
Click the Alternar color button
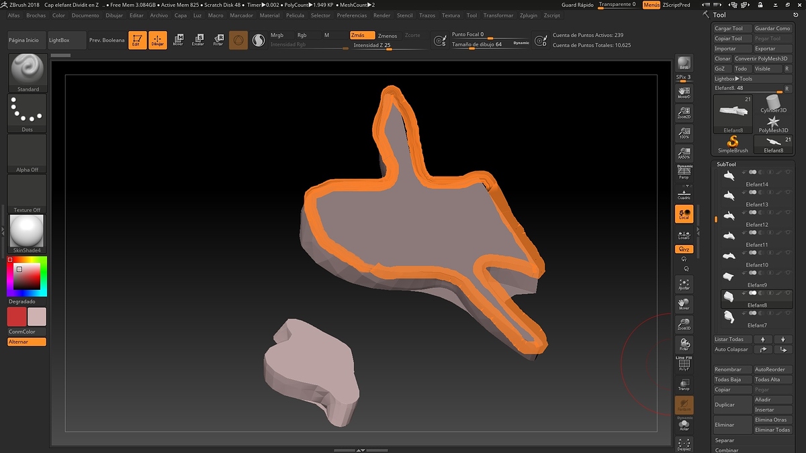point(27,342)
